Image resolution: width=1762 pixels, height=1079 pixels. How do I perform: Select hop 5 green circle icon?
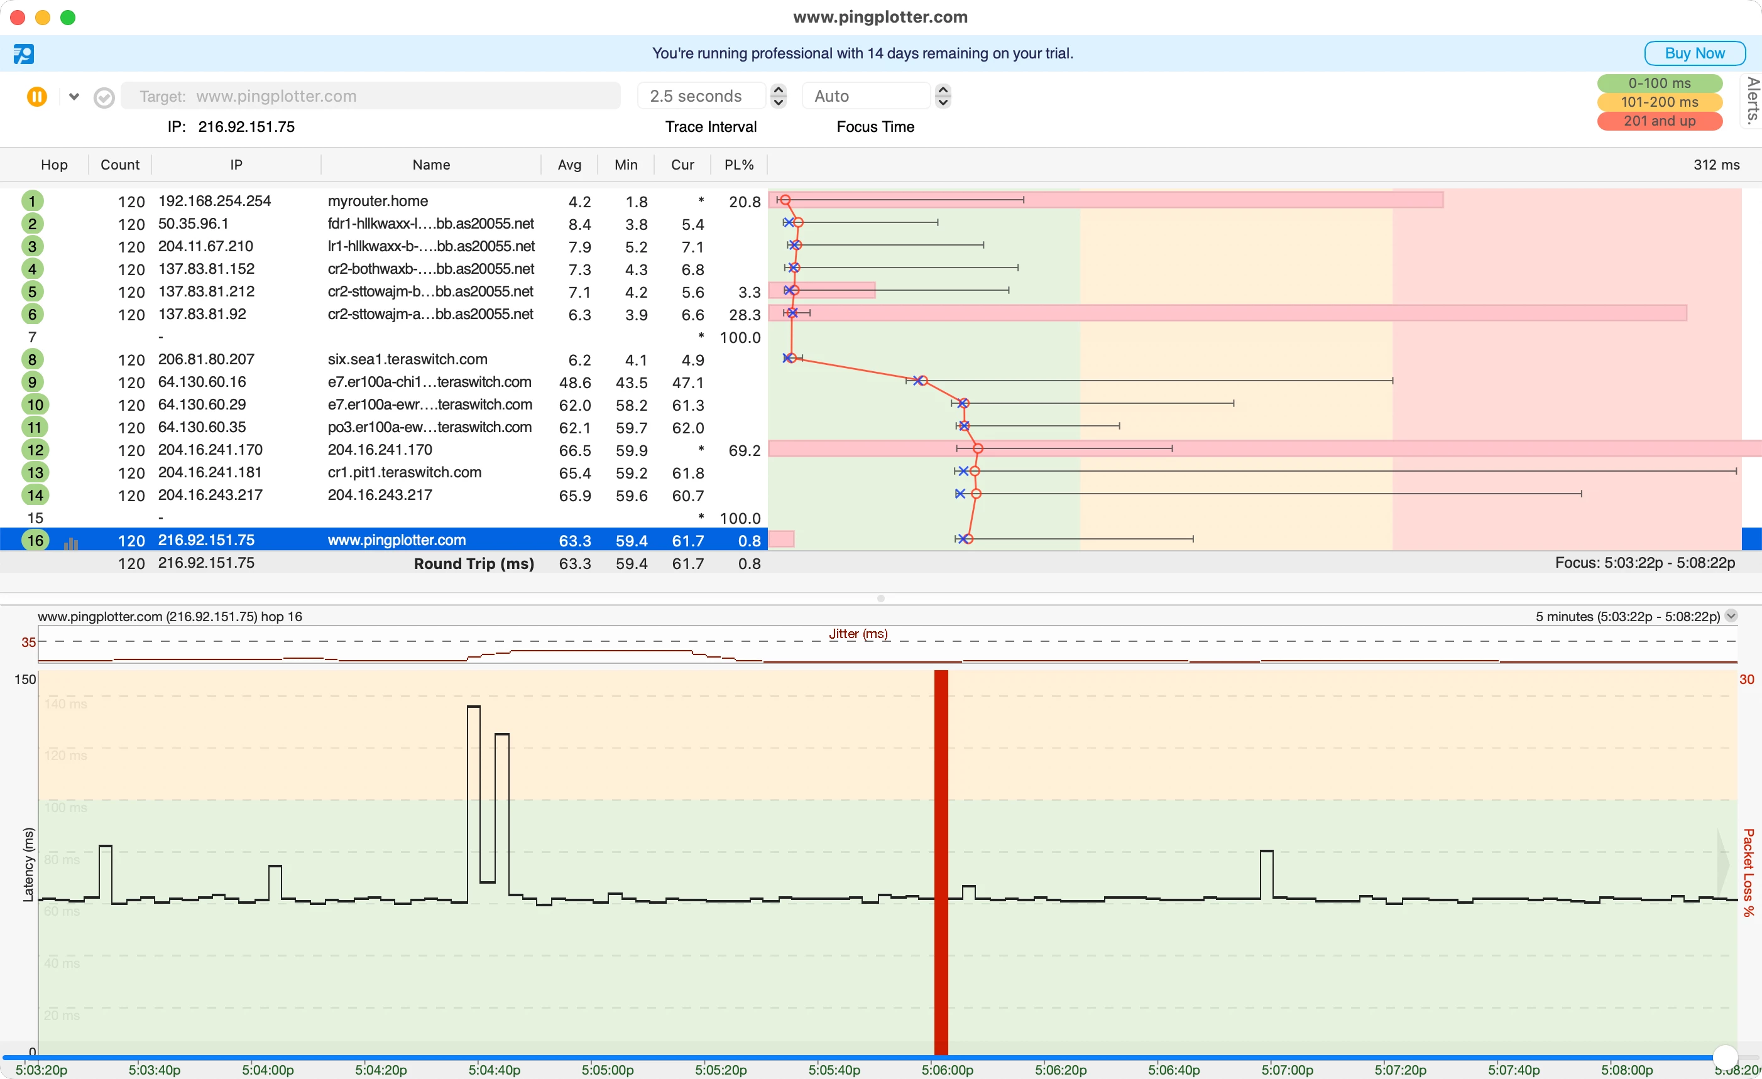pos(32,291)
